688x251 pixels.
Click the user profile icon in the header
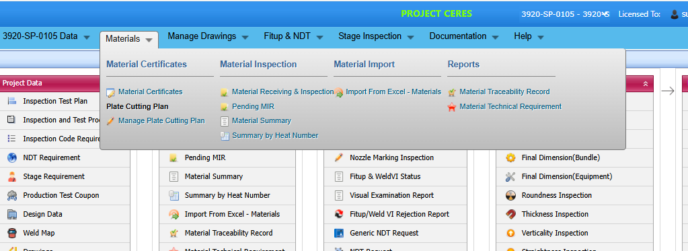675,15
